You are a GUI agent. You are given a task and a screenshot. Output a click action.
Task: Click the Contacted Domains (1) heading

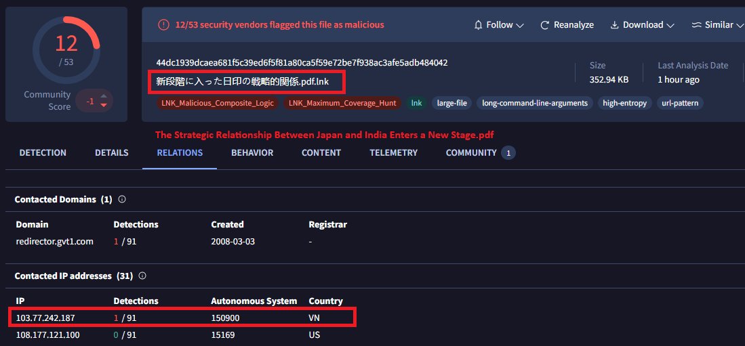click(x=63, y=199)
